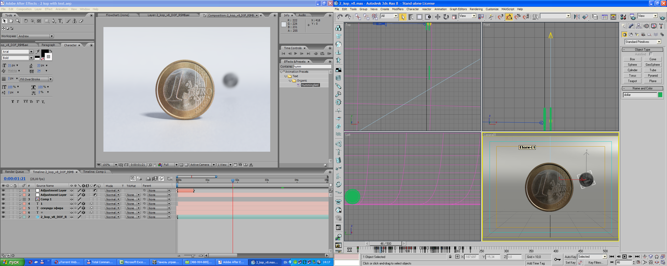Click the Set Key button in 3ds Max
This screenshot has height=266, width=667.
click(x=570, y=263)
